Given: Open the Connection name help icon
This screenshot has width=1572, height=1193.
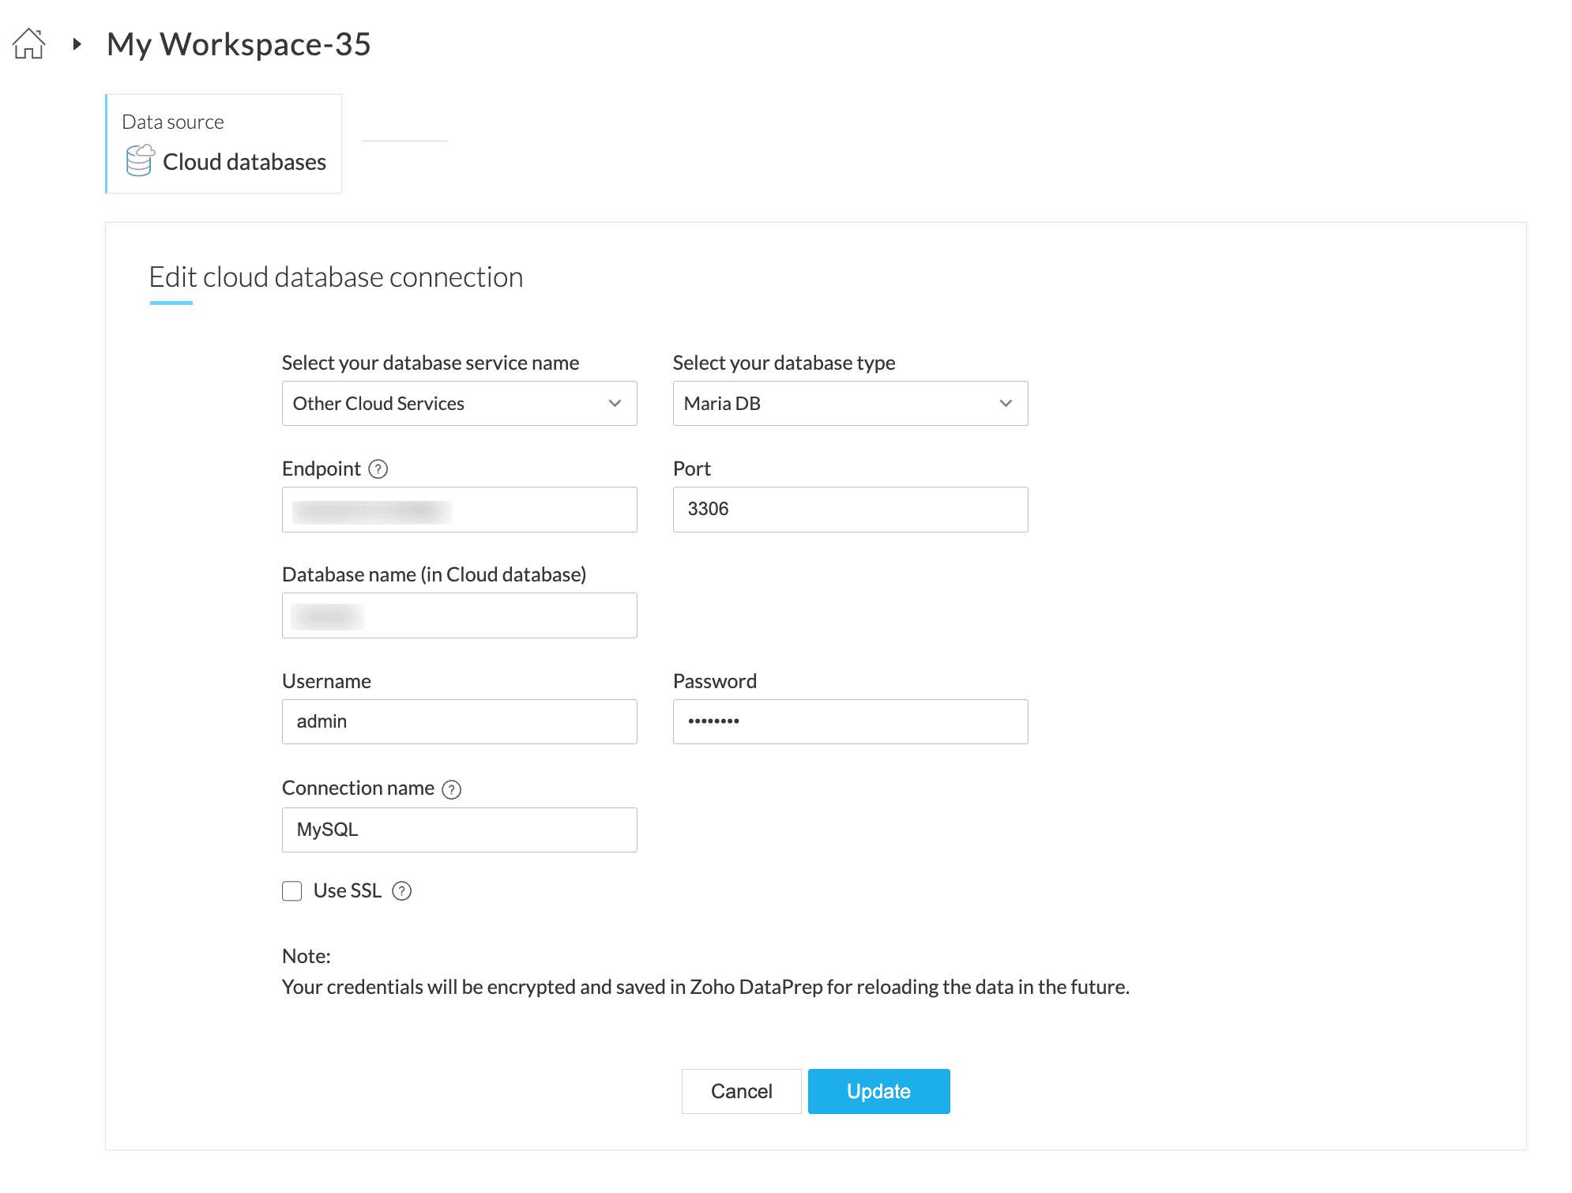Looking at the screenshot, I should tap(451, 789).
